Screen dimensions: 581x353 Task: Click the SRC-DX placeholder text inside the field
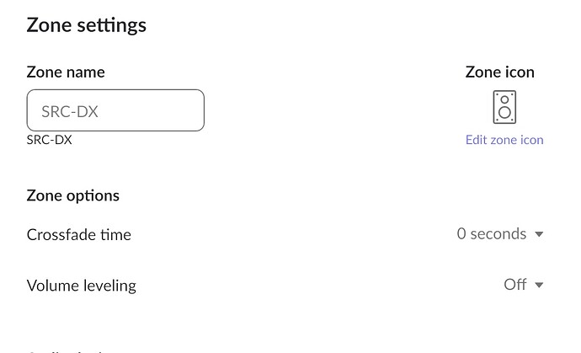click(x=70, y=111)
